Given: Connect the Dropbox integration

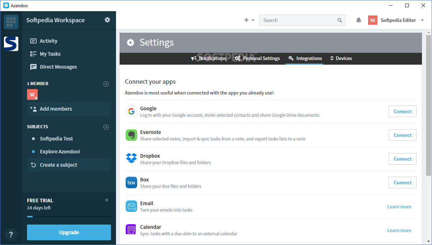Looking at the screenshot, I should (403, 159).
